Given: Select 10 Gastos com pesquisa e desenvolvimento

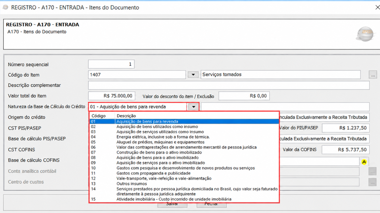Looking at the screenshot, I should [x=184, y=168].
